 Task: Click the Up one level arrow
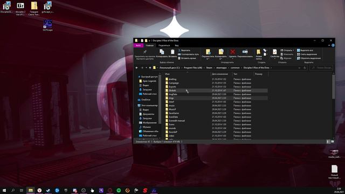point(150,68)
